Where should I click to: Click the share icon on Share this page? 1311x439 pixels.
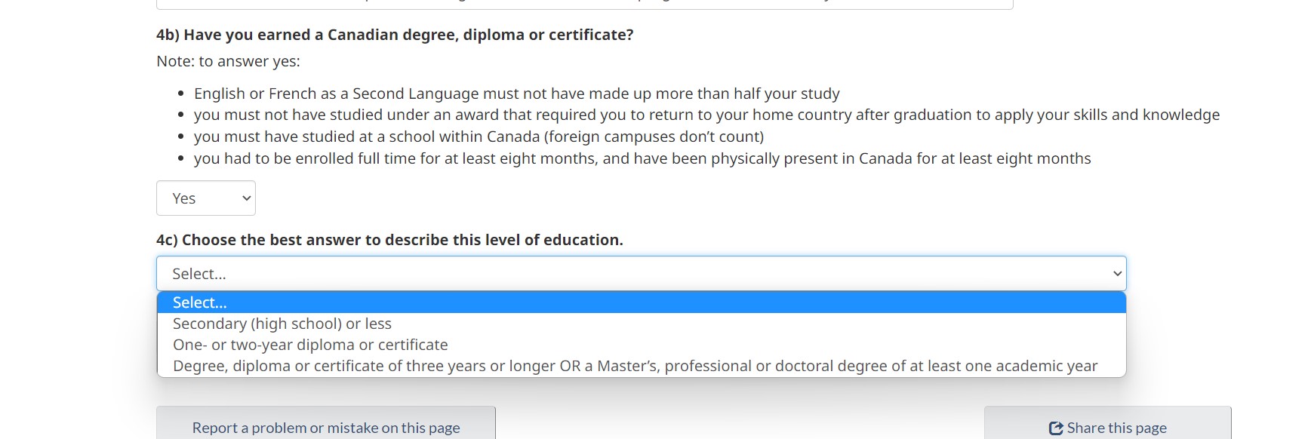[x=1056, y=428]
